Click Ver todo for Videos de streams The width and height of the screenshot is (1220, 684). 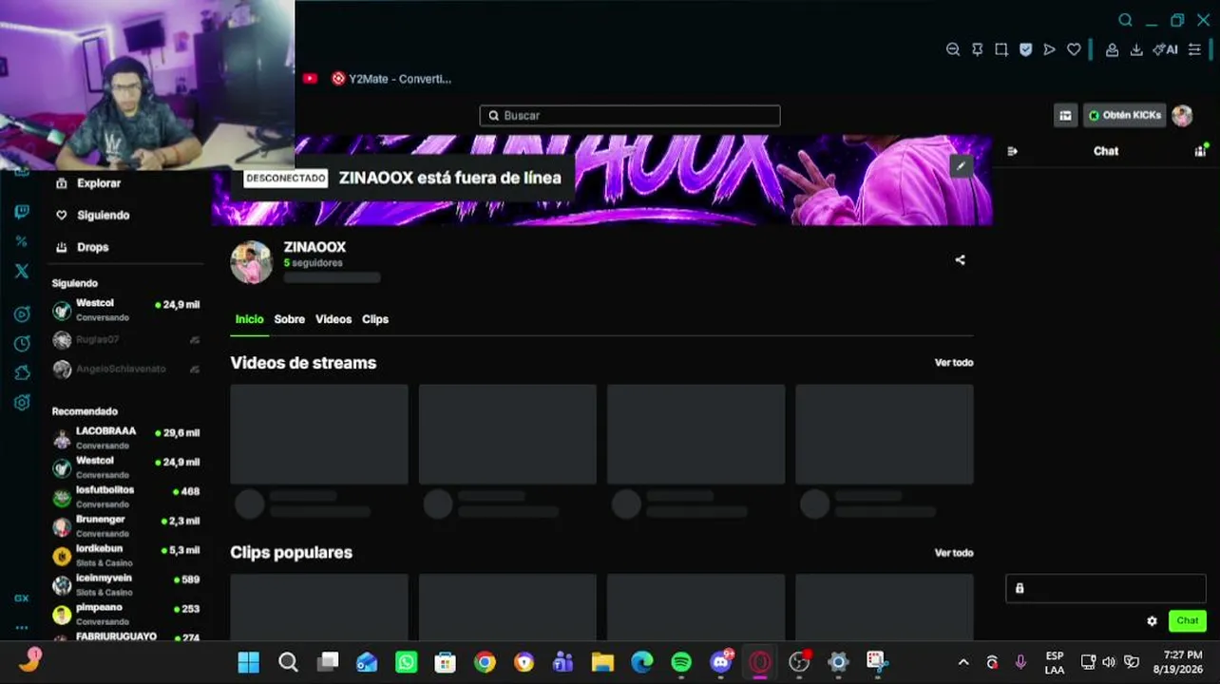click(x=954, y=363)
